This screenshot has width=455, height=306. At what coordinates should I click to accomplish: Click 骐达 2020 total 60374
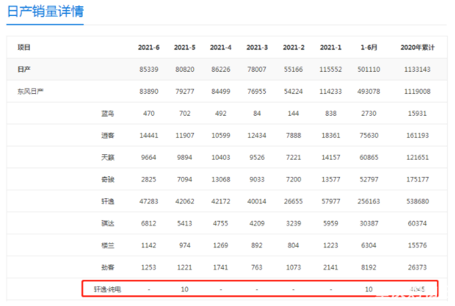tap(417, 223)
